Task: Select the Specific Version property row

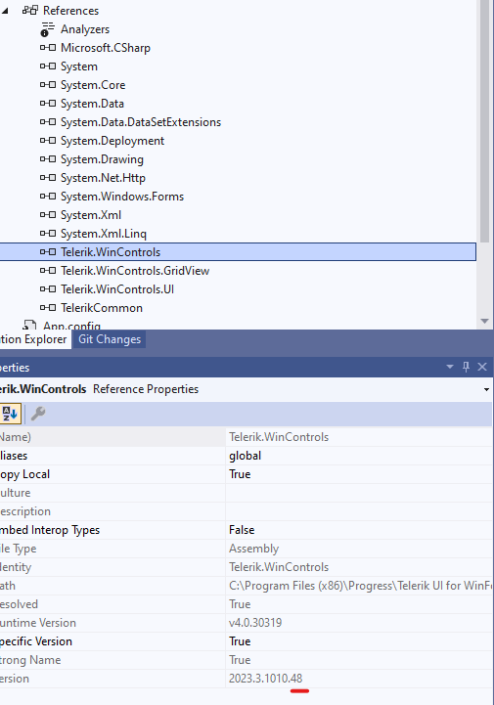Action: click(246, 641)
